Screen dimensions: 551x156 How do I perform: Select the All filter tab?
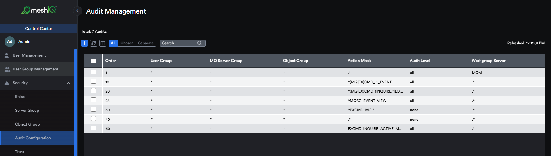[x=113, y=43]
